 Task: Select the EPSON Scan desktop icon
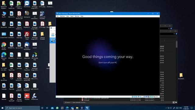[x=34, y=97]
